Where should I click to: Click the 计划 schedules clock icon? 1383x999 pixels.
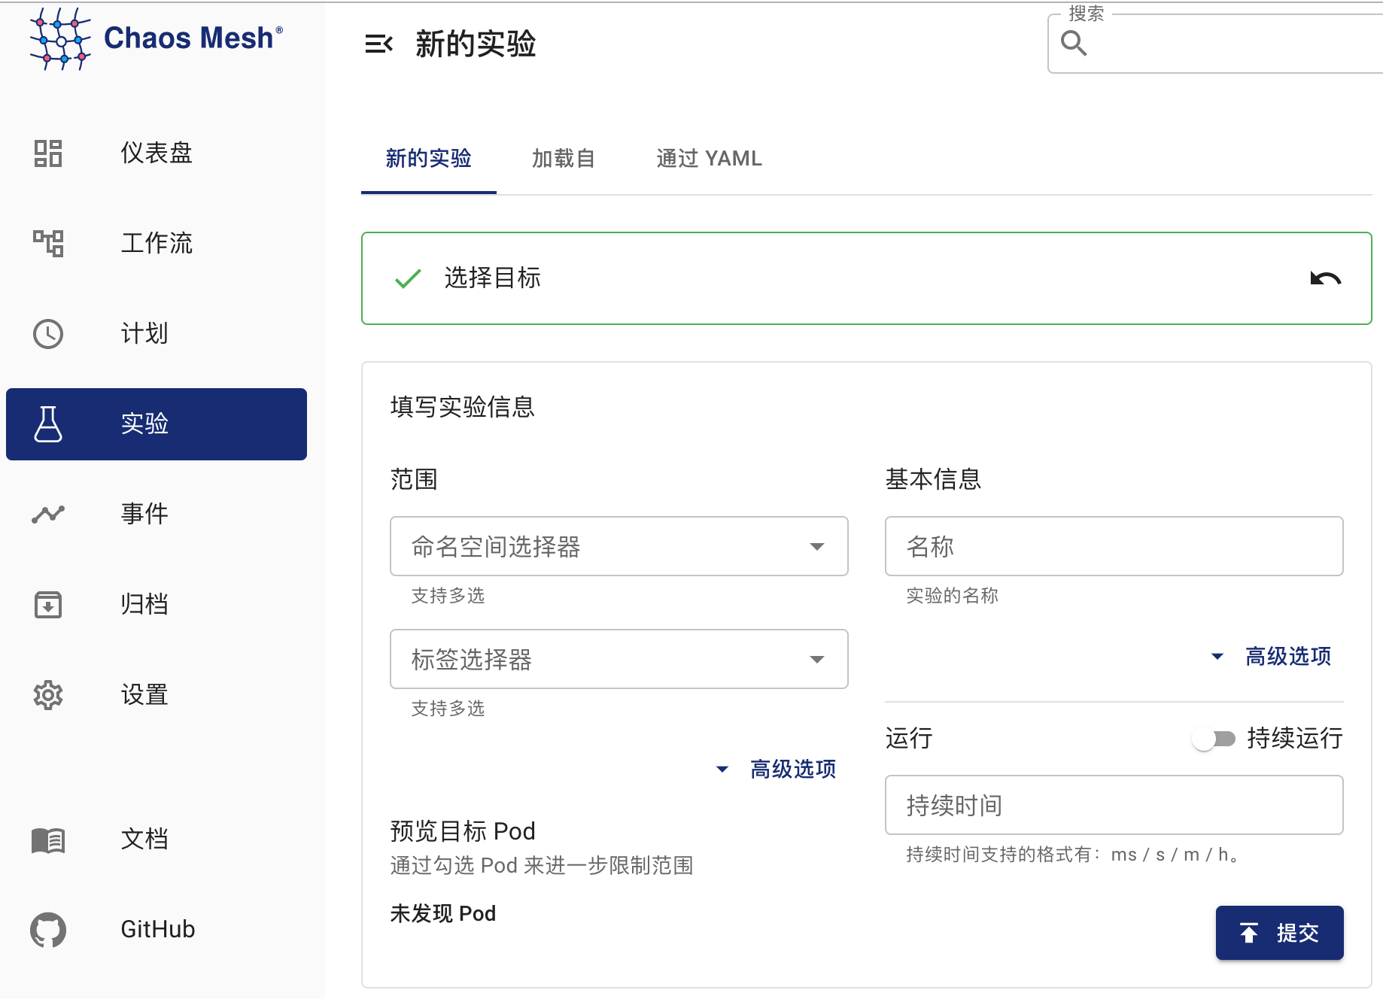[x=47, y=334]
